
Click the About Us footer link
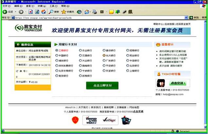[70, 107]
